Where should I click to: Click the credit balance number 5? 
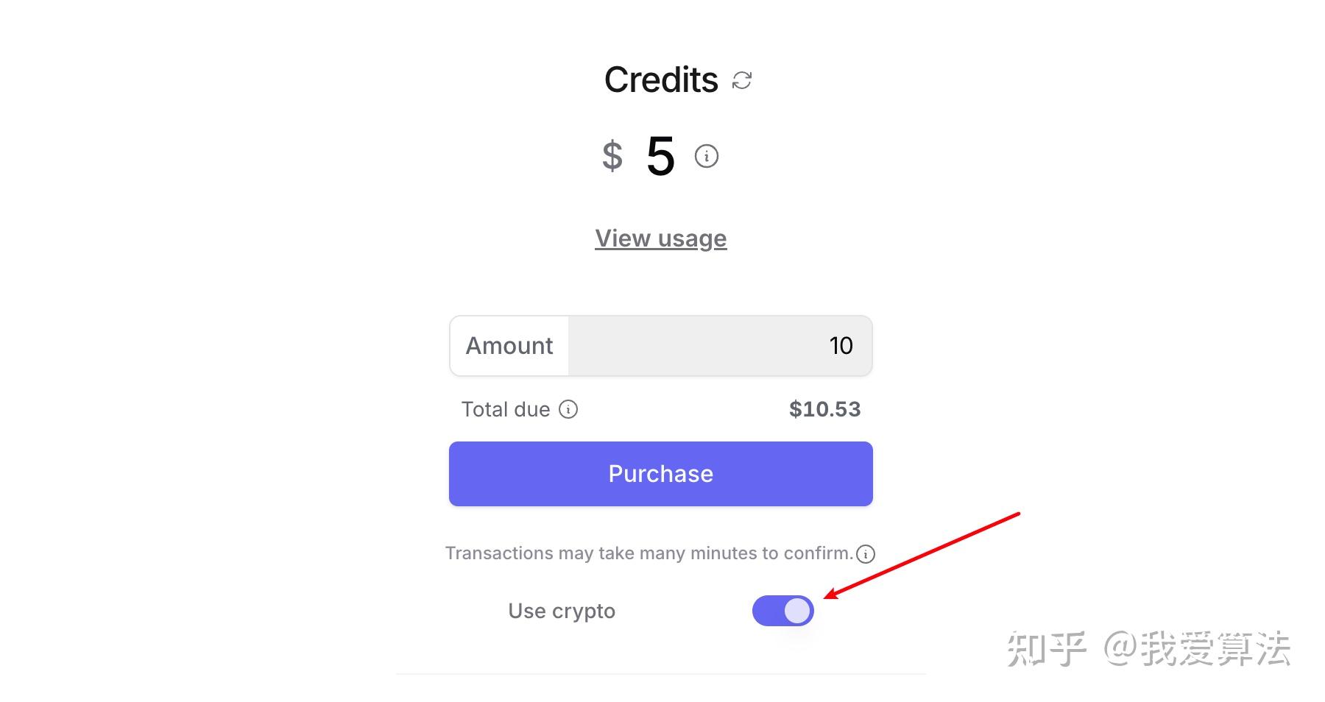(x=660, y=156)
